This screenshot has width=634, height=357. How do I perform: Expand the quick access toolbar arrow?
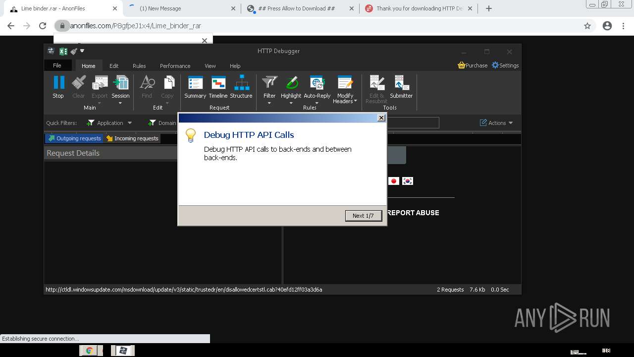(x=82, y=51)
